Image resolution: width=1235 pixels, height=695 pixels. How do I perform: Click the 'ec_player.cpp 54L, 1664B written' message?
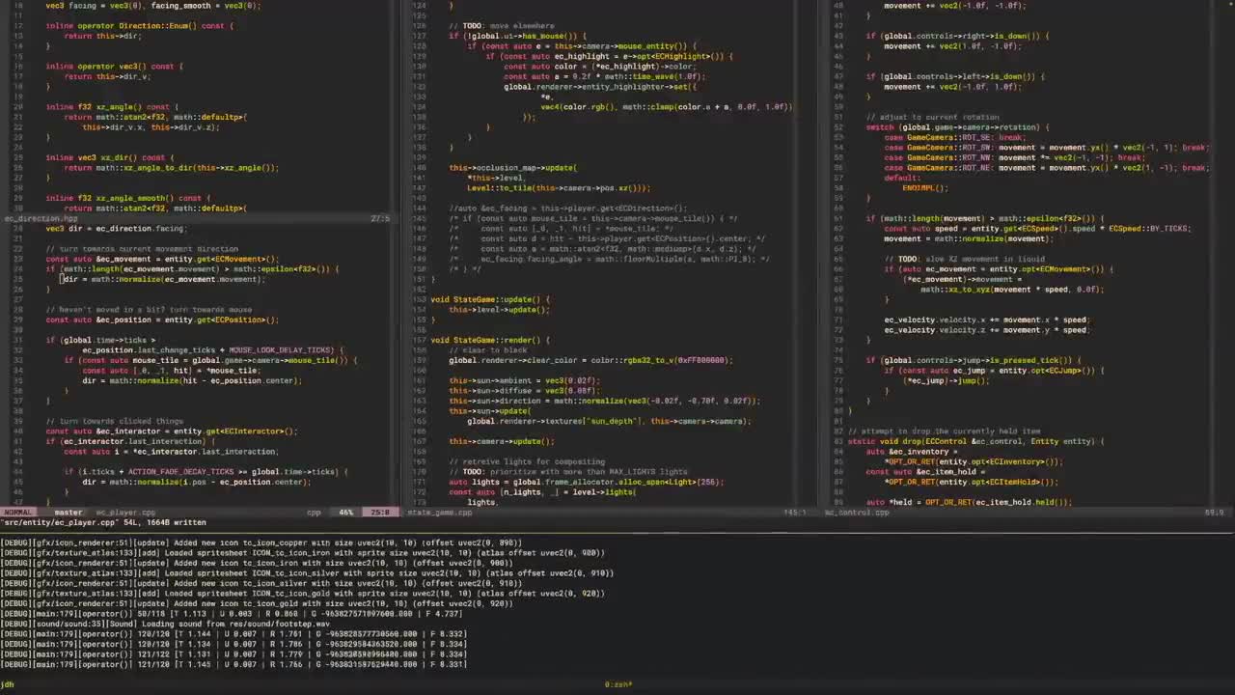pos(103,522)
